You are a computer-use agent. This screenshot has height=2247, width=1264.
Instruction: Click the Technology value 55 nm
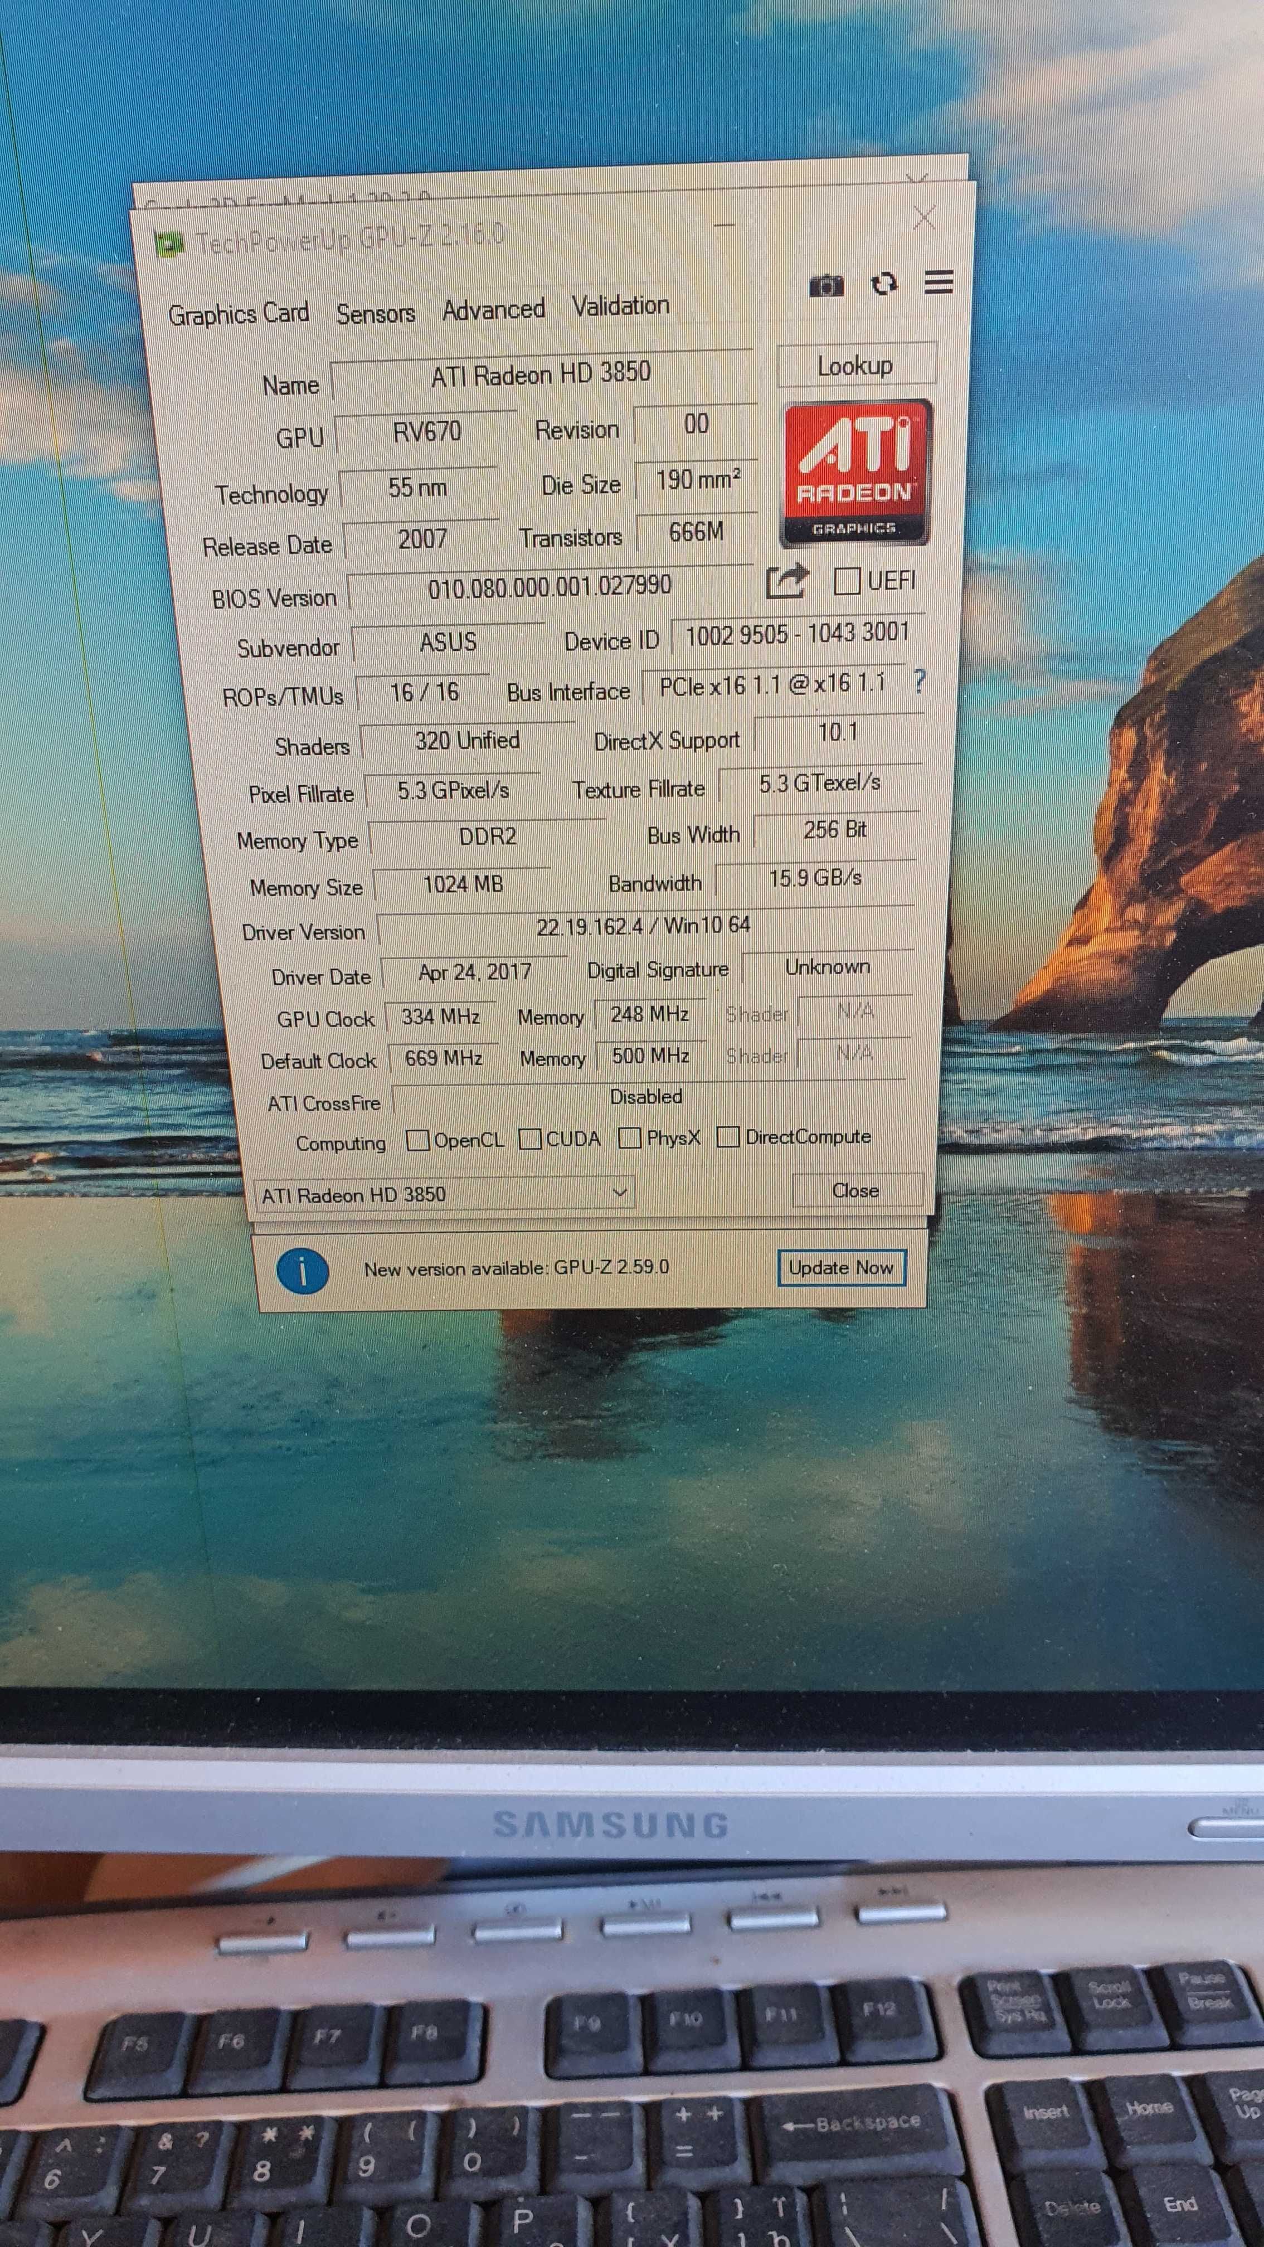418,487
